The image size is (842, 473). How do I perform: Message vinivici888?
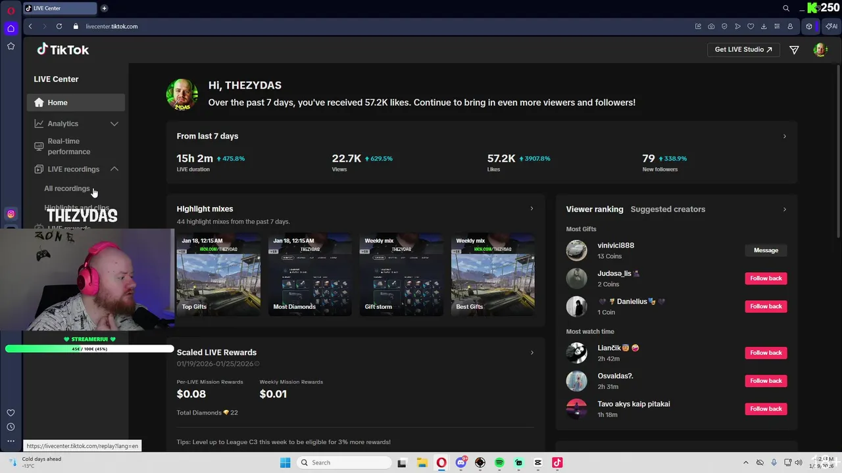tap(766, 250)
